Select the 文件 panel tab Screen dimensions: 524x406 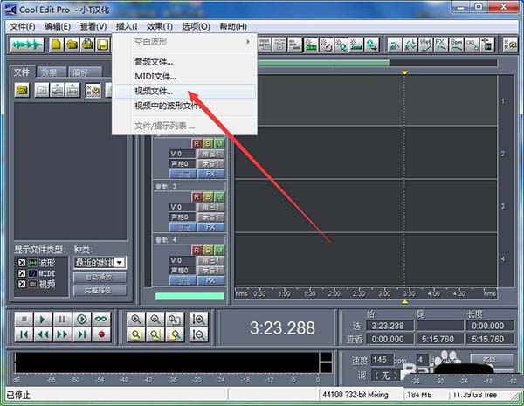pos(22,72)
